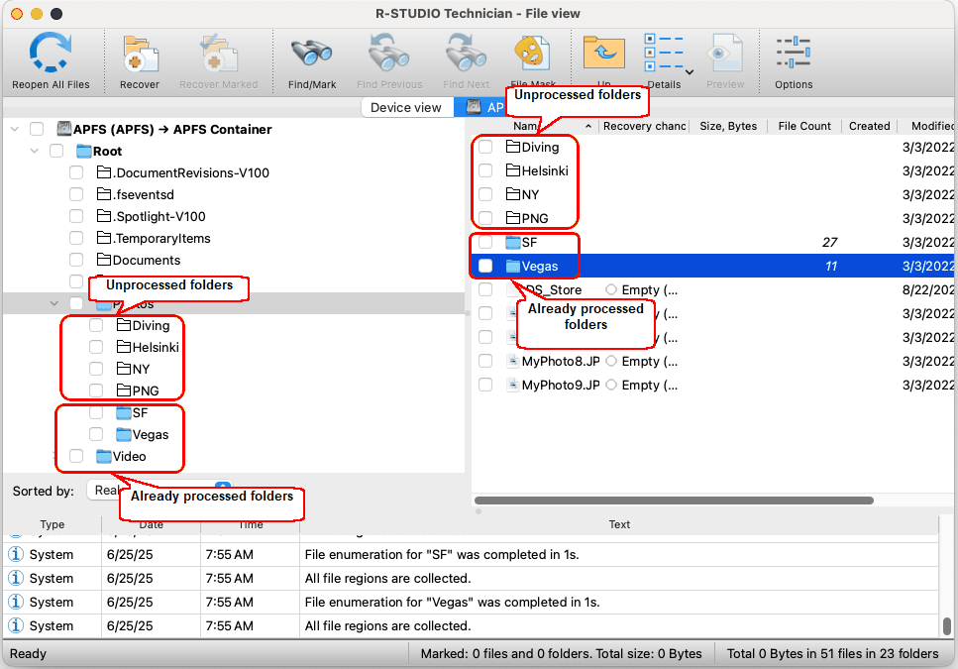Select Helsinki folder in the tree

pos(156,347)
